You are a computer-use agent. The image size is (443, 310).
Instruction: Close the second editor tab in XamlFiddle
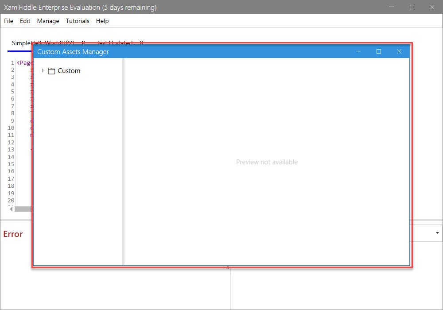pos(141,43)
